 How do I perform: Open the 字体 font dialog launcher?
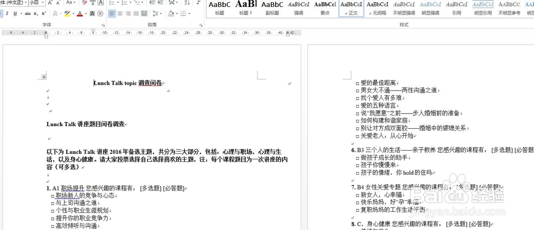[x=103, y=25]
